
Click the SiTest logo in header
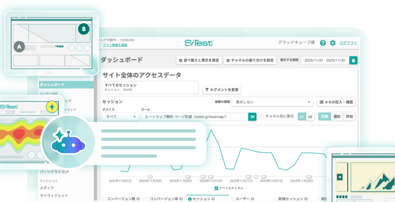(x=199, y=43)
